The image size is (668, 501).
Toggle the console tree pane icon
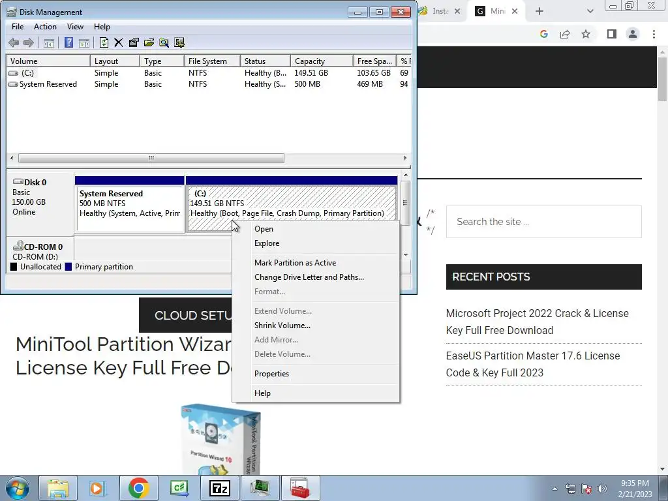tap(49, 42)
